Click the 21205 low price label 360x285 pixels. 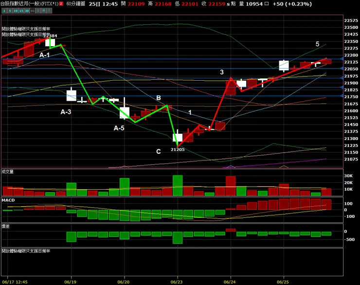tap(178, 150)
